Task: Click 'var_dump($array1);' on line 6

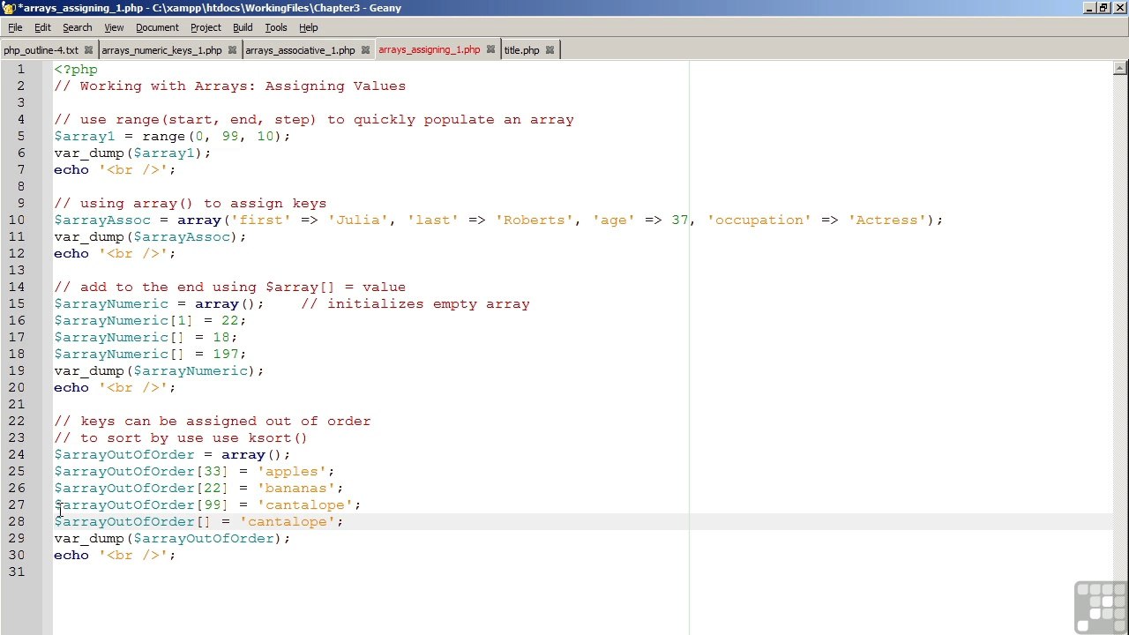Action: [x=132, y=153]
